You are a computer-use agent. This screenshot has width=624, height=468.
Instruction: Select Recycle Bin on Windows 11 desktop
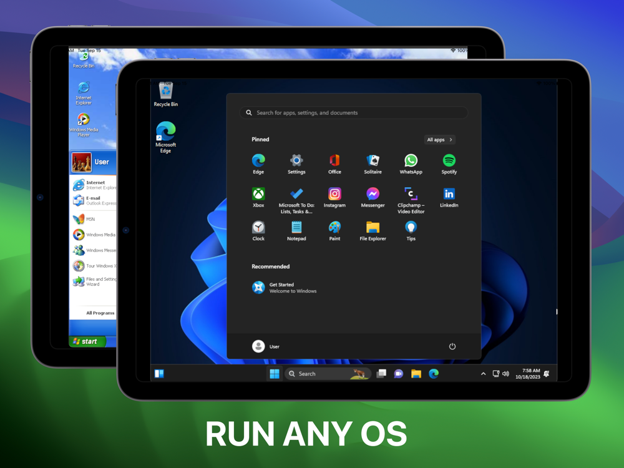point(165,94)
